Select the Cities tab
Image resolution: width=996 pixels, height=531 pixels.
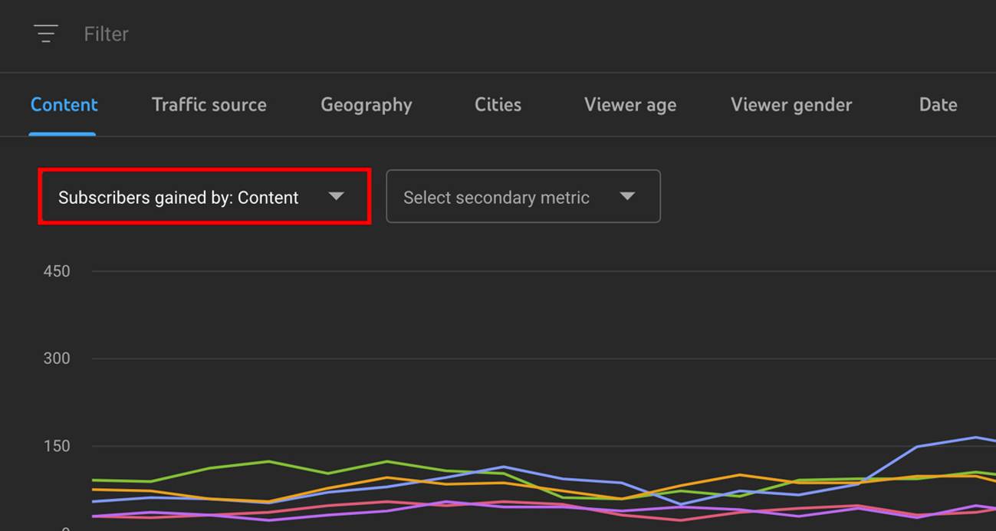coord(498,104)
